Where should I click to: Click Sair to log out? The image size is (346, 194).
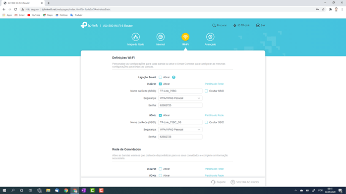(x=261, y=25)
